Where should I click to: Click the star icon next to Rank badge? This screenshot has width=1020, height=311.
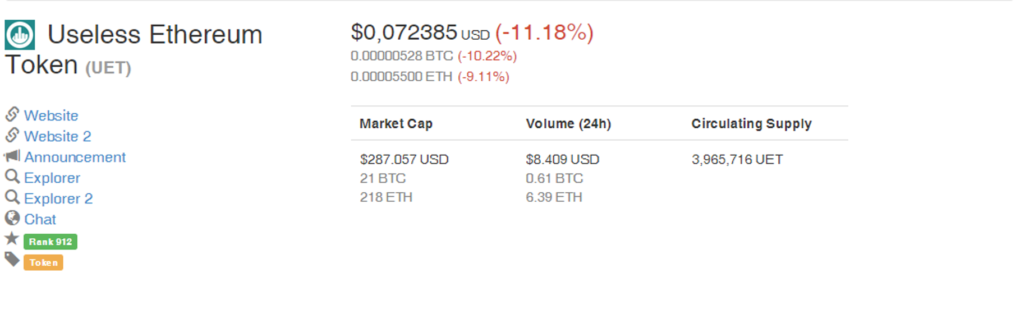(12, 239)
